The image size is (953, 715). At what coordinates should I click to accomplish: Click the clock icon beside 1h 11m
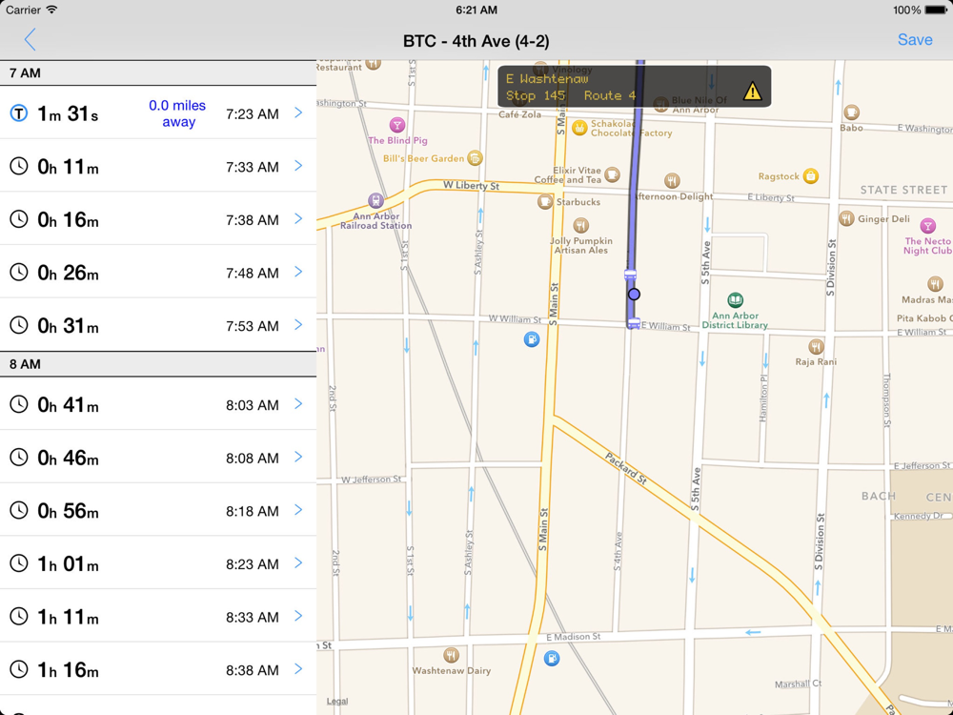[x=19, y=616]
